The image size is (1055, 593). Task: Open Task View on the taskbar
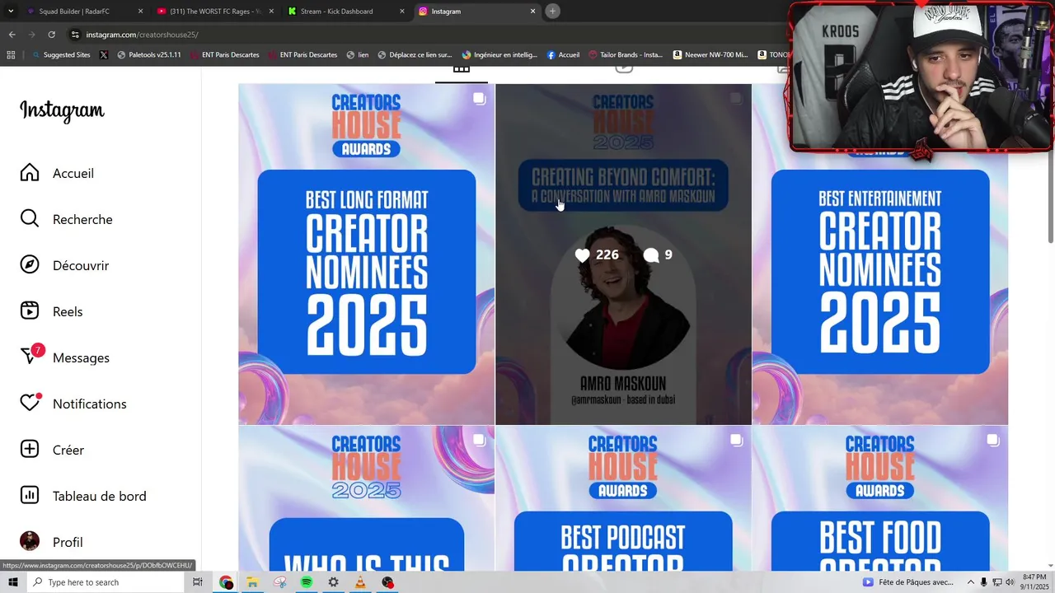[198, 582]
